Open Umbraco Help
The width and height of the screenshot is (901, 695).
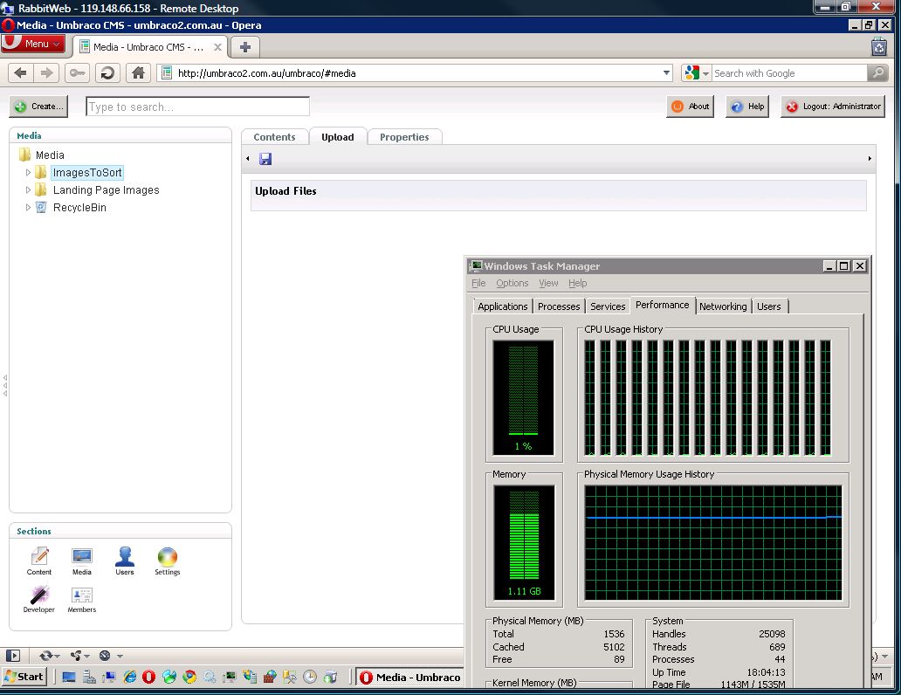coord(748,107)
